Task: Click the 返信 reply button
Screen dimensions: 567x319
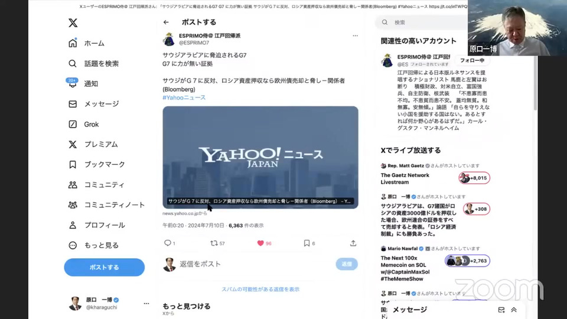Action: 347,264
